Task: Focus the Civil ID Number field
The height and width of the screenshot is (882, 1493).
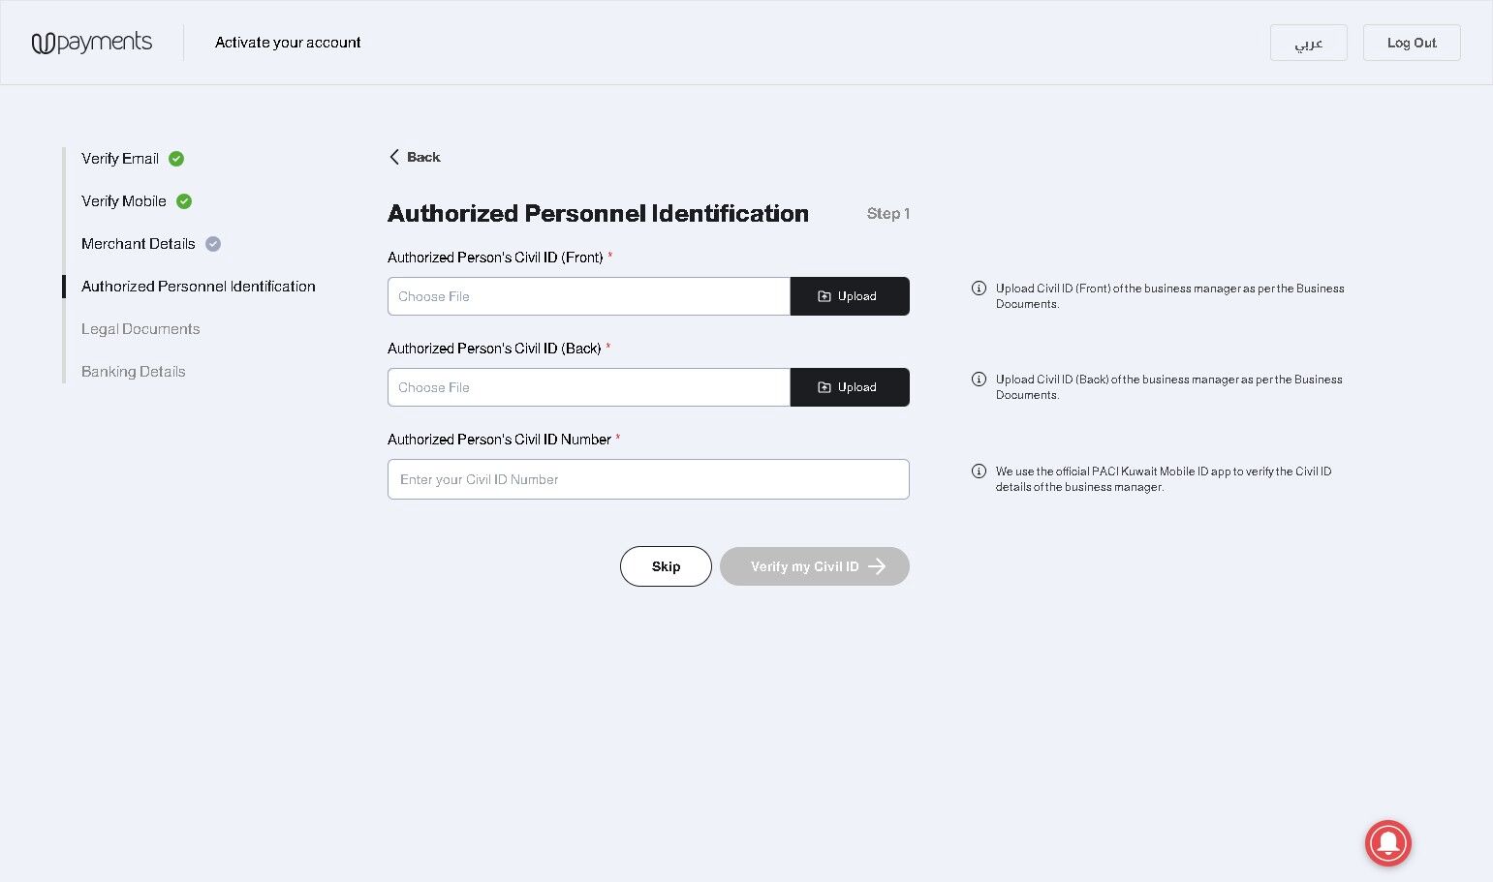Action: pyautogui.click(x=648, y=479)
